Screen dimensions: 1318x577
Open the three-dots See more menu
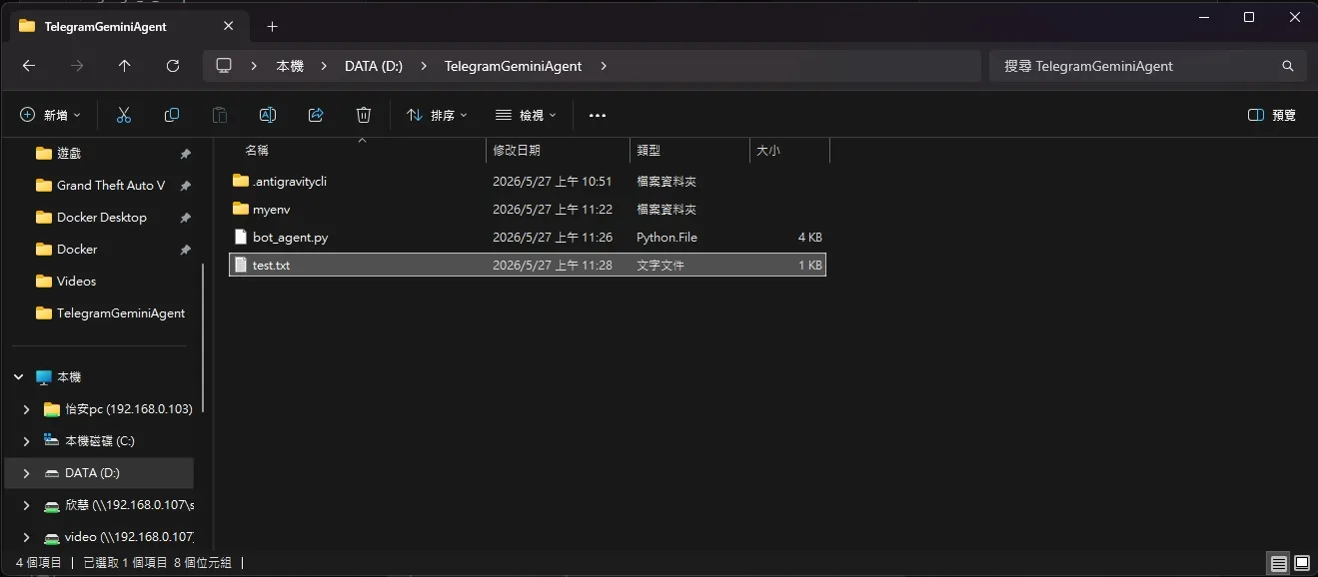[598, 115]
